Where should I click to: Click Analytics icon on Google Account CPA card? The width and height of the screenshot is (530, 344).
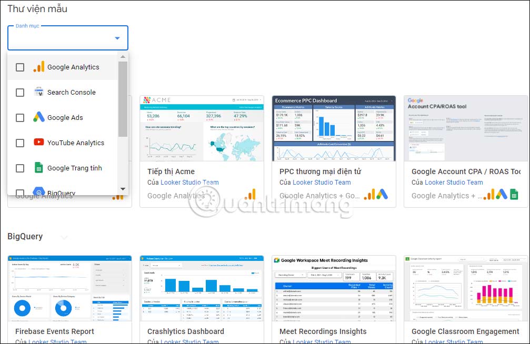tap(489, 194)
